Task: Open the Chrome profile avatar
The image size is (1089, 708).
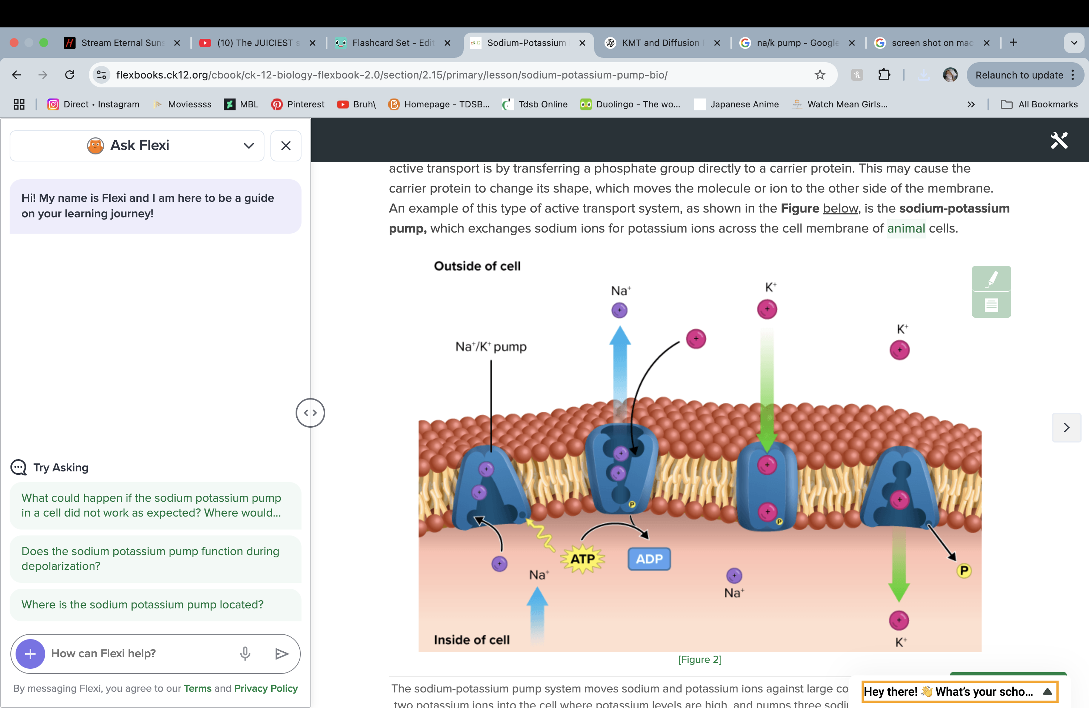Action: (x=950, y=75)
